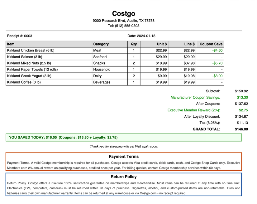Image resolution: width=257 pixels, height=204 pixels.
Task: Click the 'GRAND TOTAL:' label
Action: (206, 129)
